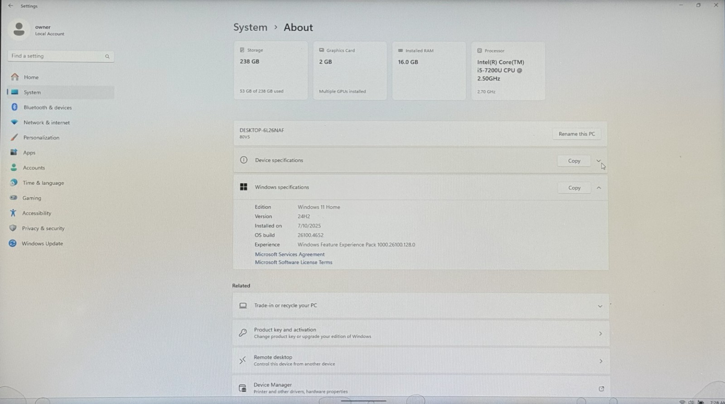725x404 pixels.
Task: Open the owner account profile picture
Action: click(x=19, y=29)
